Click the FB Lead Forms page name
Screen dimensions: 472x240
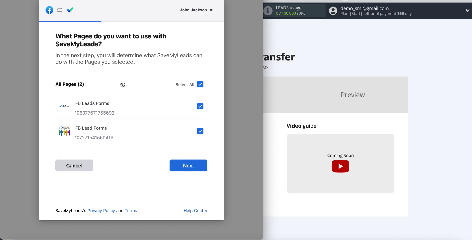coord(91,128)
